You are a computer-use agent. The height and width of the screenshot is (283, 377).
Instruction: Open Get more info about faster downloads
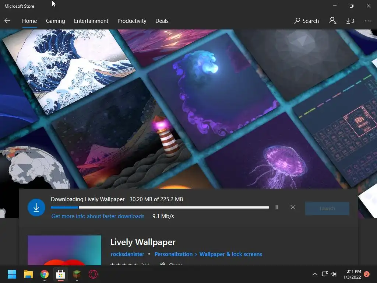[x=98, y=216]
